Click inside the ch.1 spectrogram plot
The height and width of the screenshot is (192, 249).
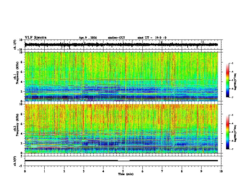[121, 77]
